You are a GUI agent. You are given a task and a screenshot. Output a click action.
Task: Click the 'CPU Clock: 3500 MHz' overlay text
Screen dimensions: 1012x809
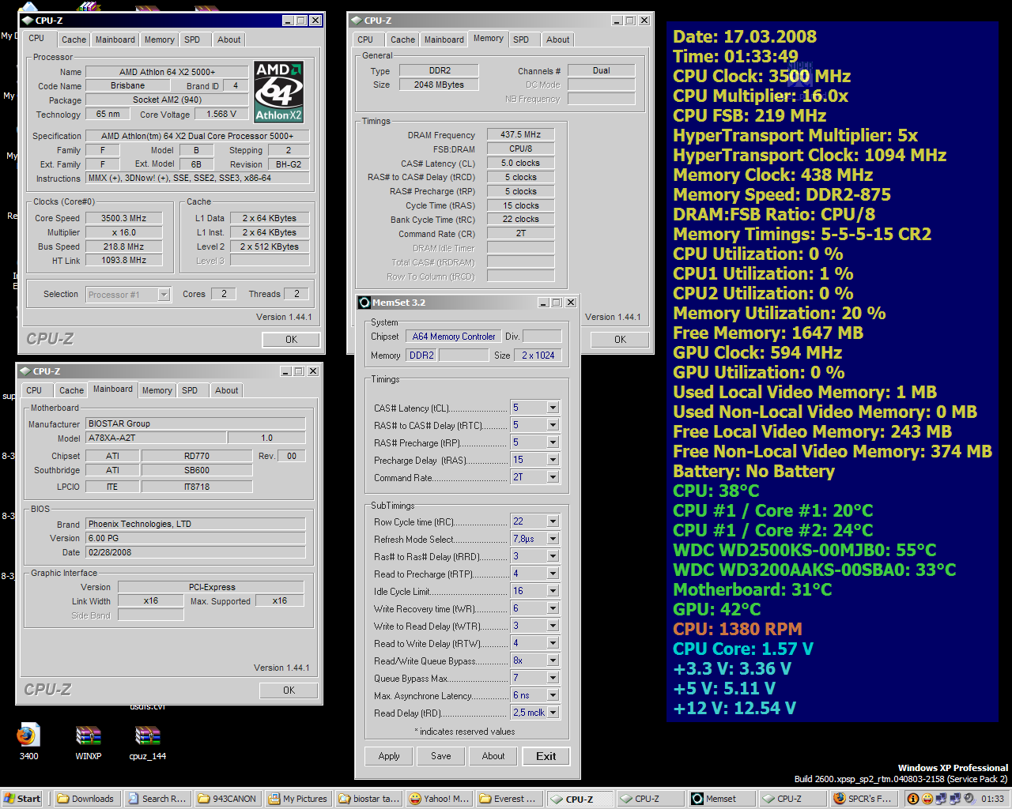[x=761, y=77]
